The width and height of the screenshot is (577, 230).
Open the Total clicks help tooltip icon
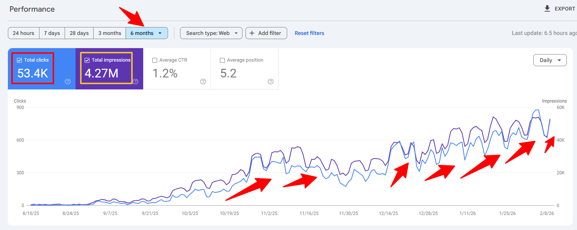[68, 82]
